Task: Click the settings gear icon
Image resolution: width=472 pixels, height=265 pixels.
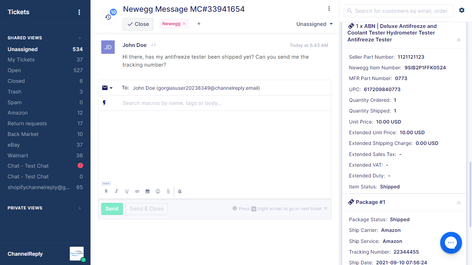Action: tap(462, 10)
